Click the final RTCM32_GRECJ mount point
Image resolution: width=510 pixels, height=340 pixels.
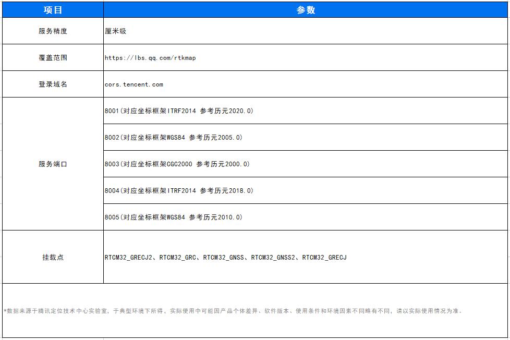pos(324,258)
